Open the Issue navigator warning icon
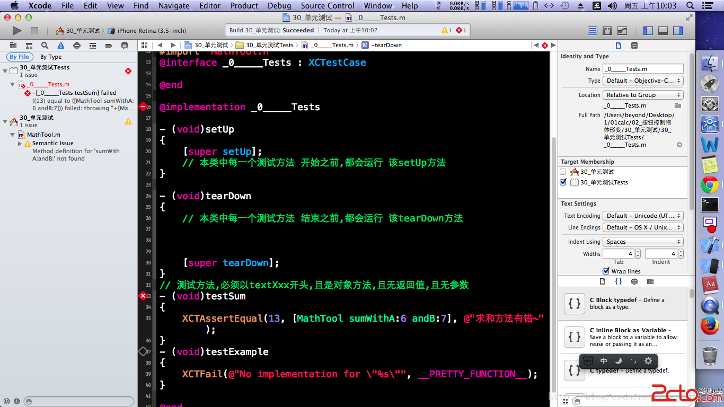The image size is (724, 407). pyautogui.click(x=61, y=46)
